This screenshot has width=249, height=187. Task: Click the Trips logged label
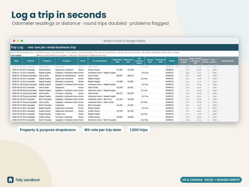click(x=16, y=56)
